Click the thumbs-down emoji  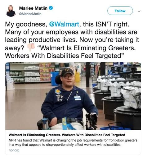31,47
